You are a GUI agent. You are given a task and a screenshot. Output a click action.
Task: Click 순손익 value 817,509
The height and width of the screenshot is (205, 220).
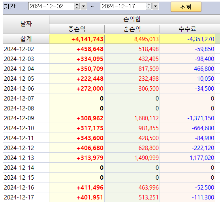tap(149, 69)
